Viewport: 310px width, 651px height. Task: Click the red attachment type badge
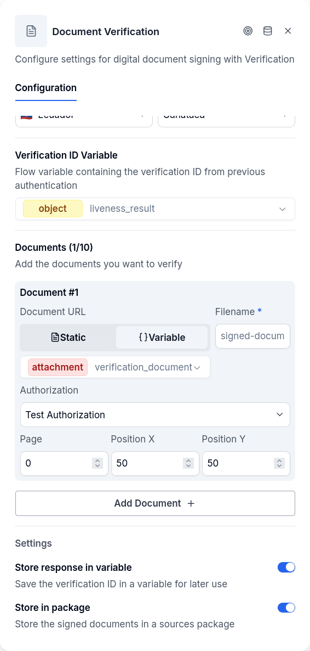(x=58, y=367)
